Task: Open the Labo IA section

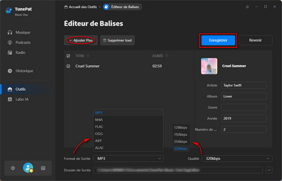Action: click(x=22, y=99)
